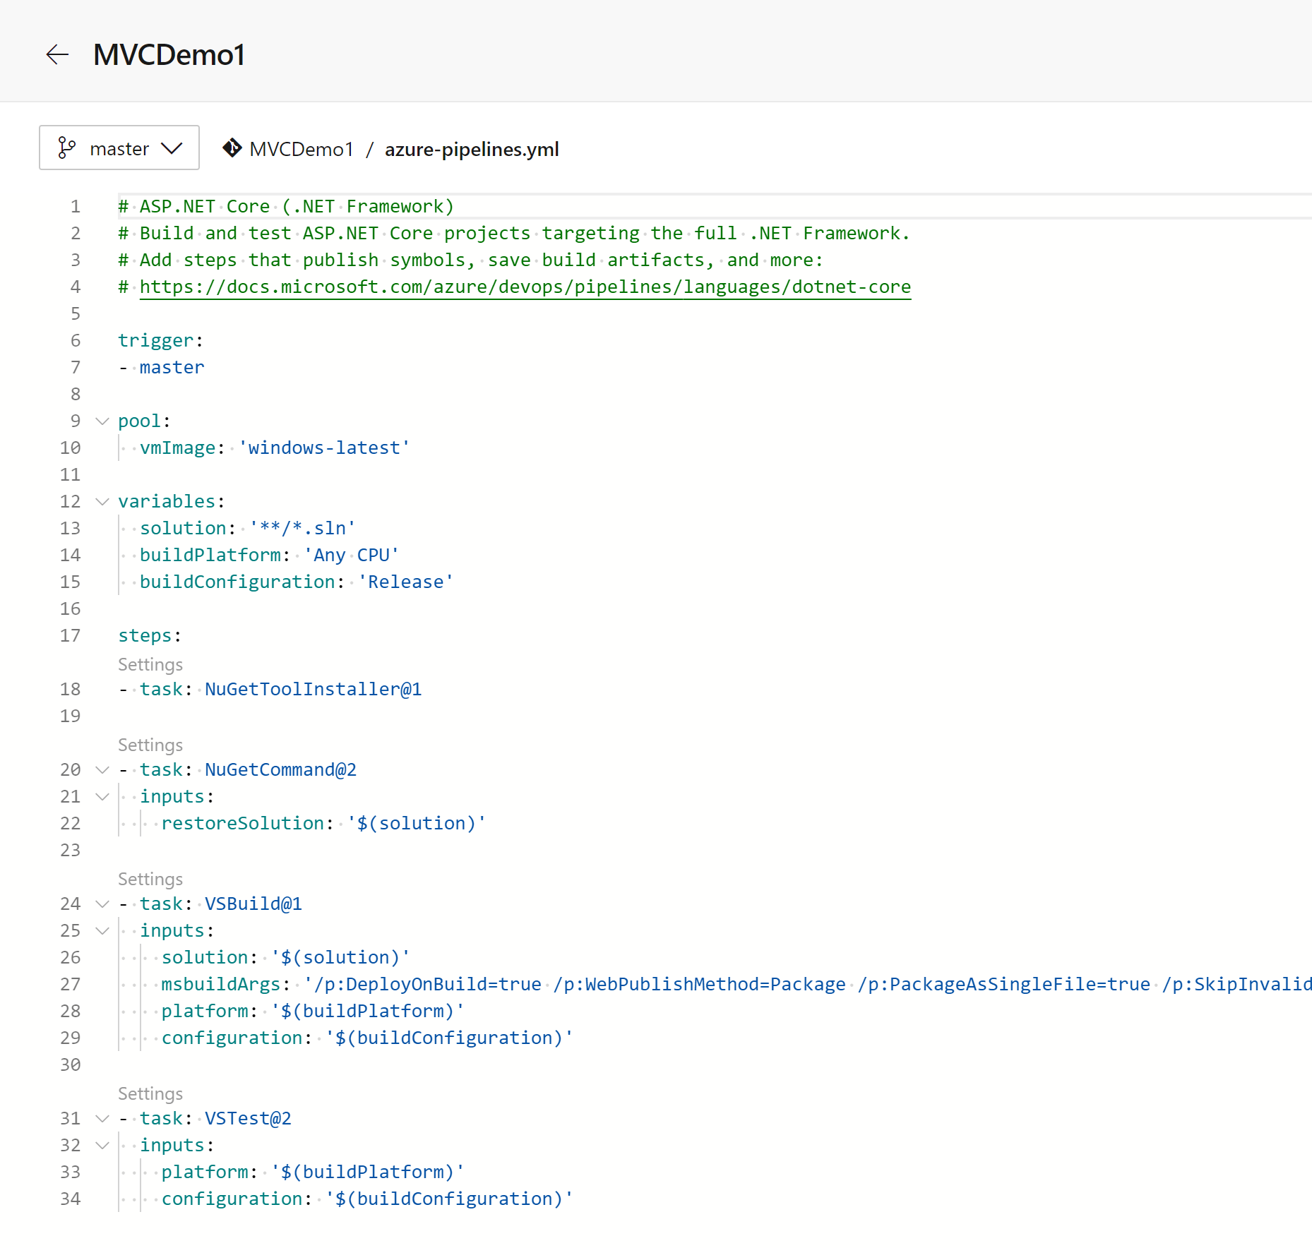
Task: Collapse the VSBuild@1 task block
Action: tap(102, 904)
